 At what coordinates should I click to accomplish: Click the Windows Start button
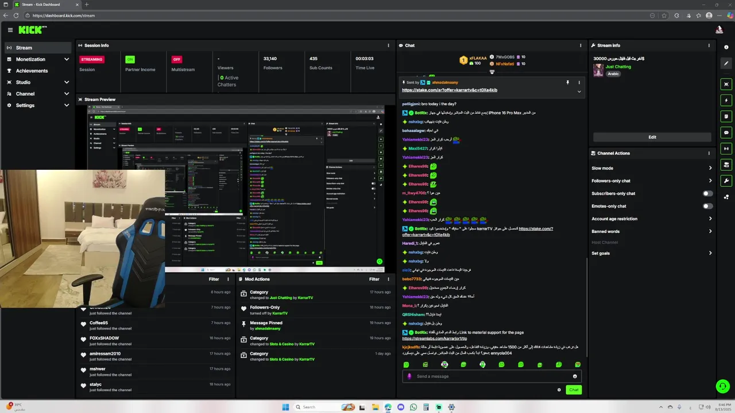click(285, 407)
